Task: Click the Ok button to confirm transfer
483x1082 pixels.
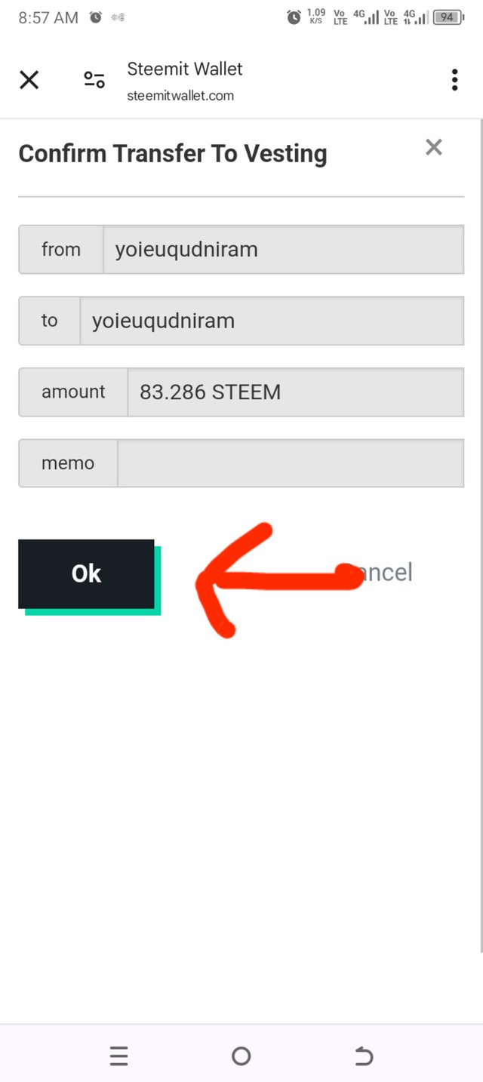Action: [86, 574]
